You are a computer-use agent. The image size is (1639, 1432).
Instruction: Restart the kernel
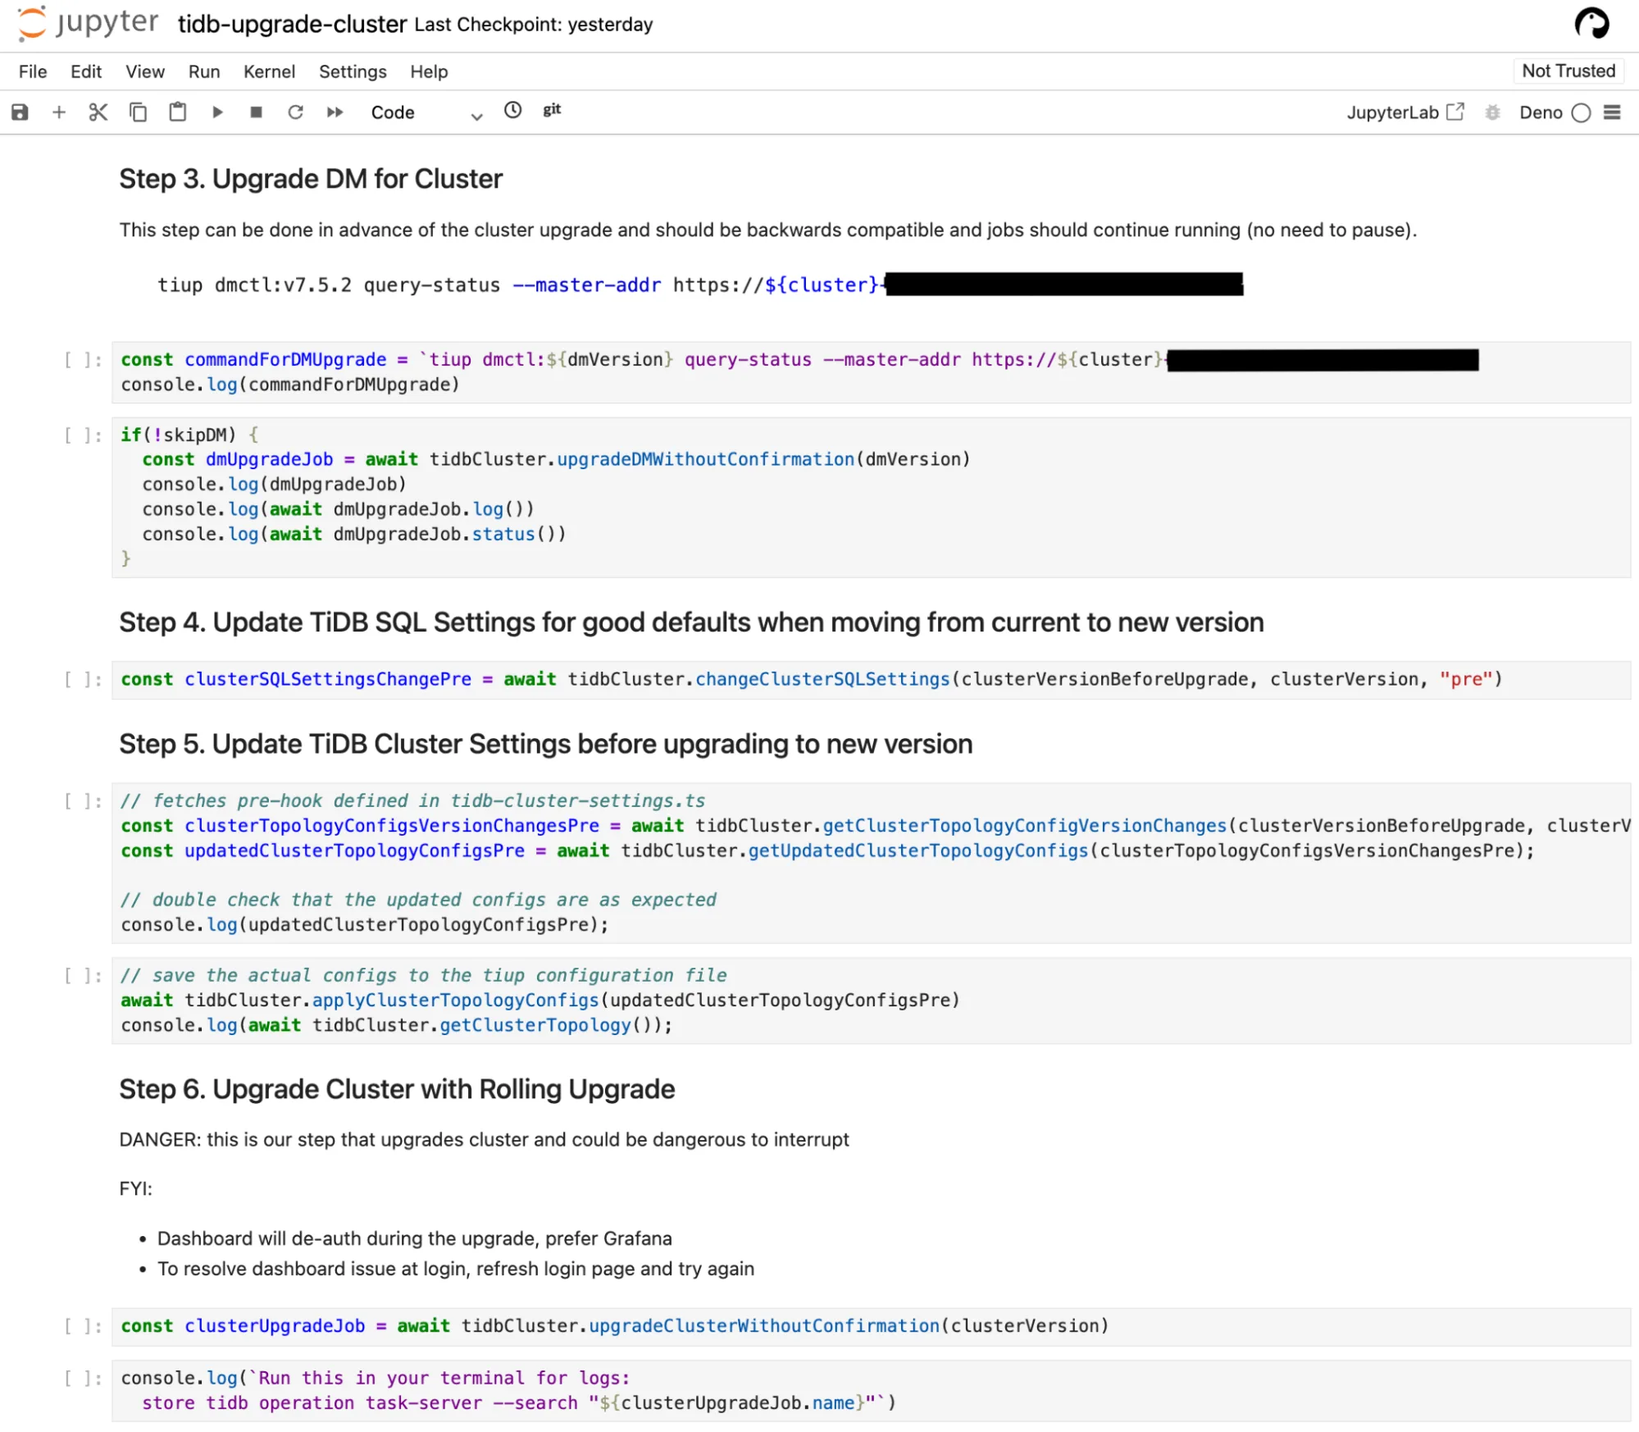tap(295, 112)
